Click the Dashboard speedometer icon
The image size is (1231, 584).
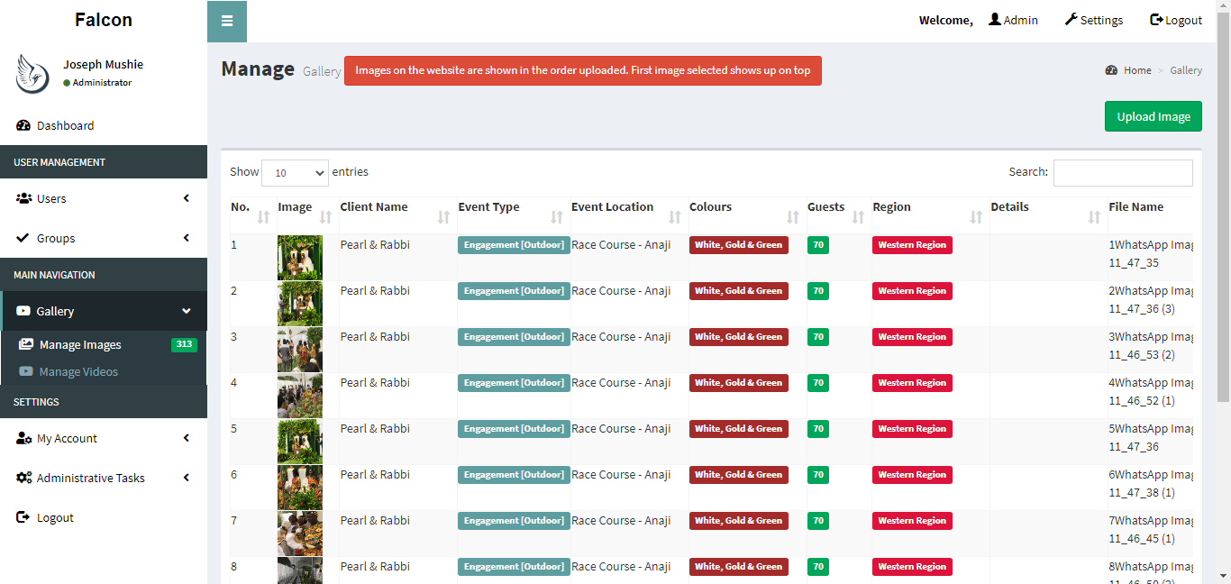[x=23, y=125]
